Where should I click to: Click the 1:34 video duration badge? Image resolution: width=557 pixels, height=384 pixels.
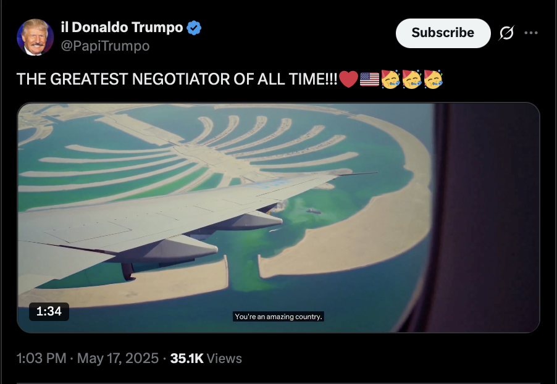coord(49,312)
